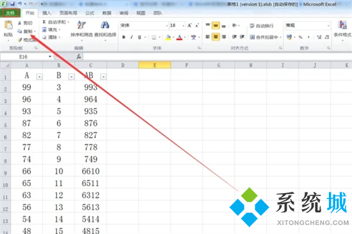Toggle Align Text Left

207,36
